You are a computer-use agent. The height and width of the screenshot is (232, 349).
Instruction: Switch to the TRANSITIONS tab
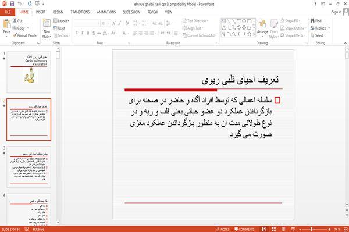pos(80,12)
